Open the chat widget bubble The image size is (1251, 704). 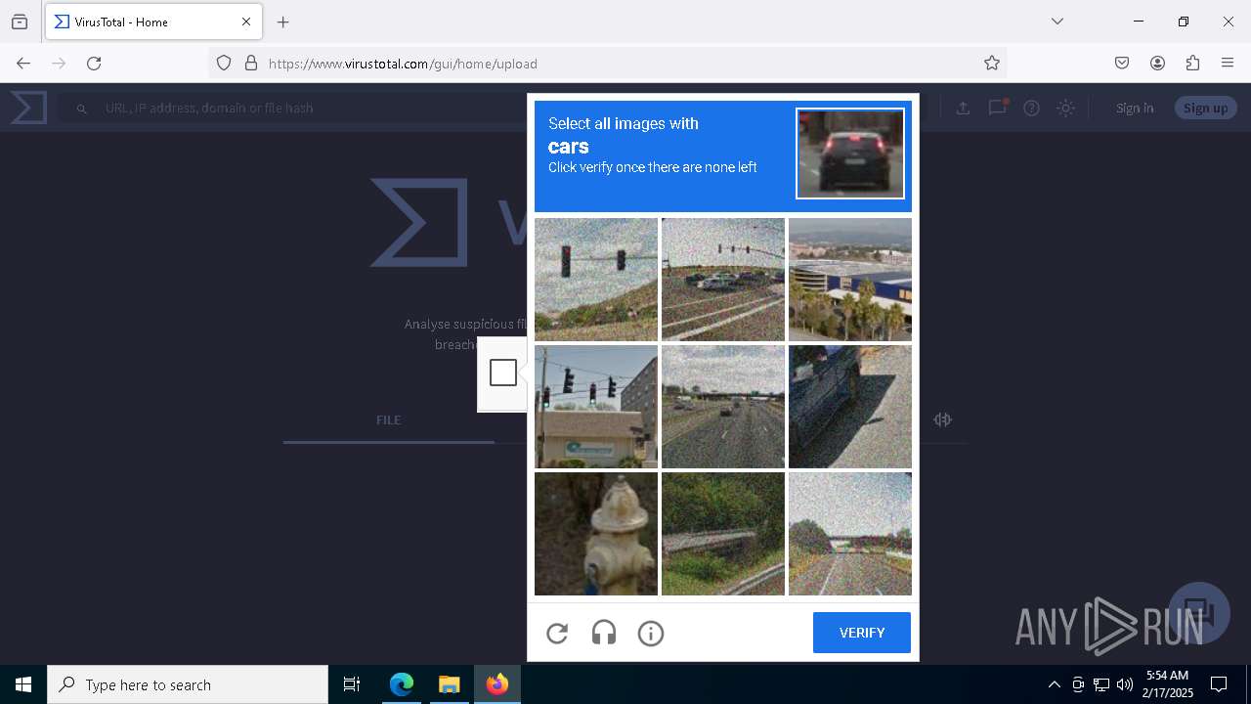pyautogui.click(x=1199, y=612)
